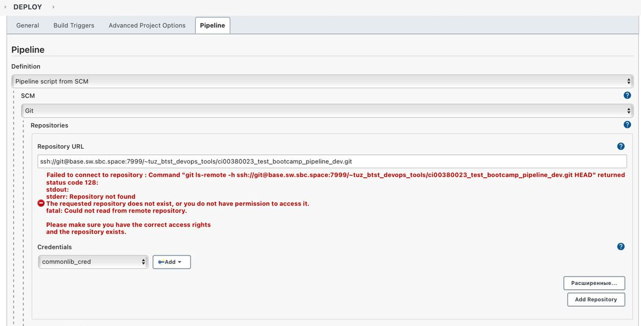
Task: Click the breadcrumb arrow left of DEPLOY
Action: (6, 7)
